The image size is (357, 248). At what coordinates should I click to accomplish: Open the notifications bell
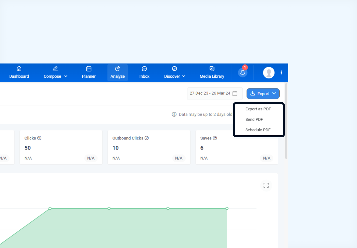tap(243, 72)
